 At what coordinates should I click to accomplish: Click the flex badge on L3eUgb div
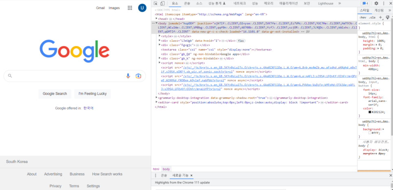(241, 41)
